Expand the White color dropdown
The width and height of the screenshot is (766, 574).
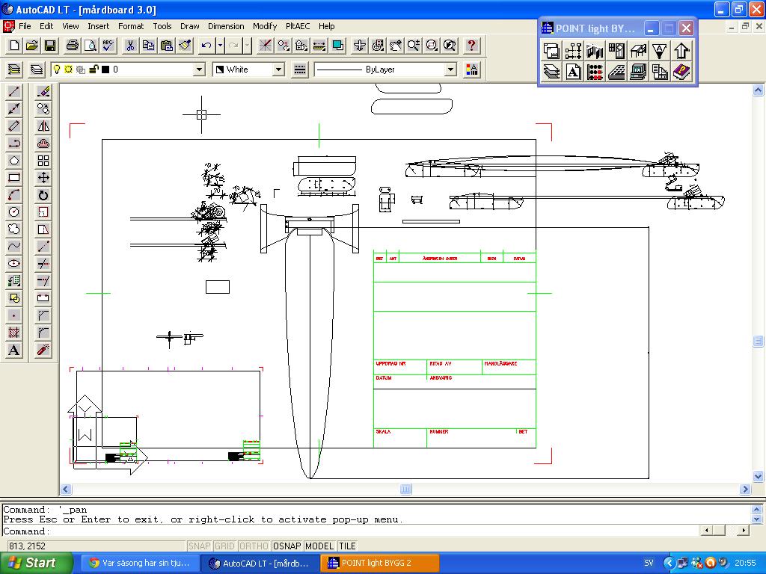coord(278,70)
